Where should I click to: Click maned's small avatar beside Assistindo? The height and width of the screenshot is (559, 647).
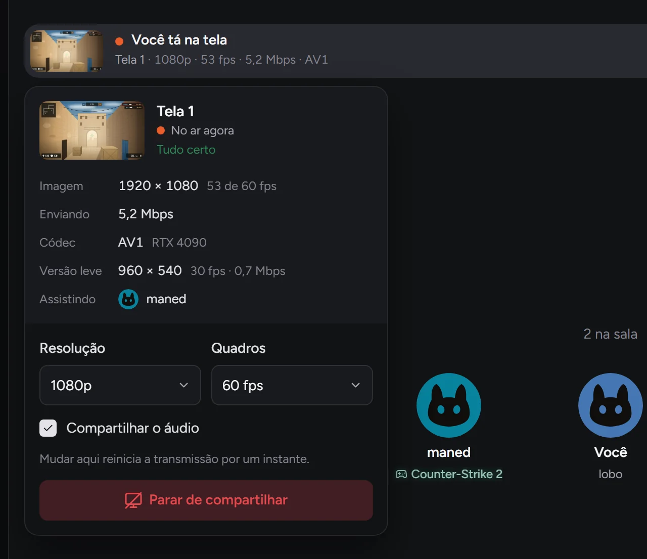[128, 299]
